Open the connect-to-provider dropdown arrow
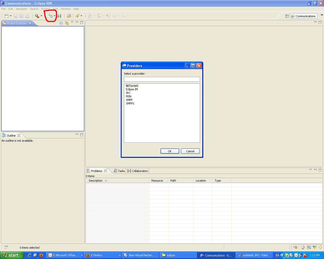The width and height of the screenshot is (324, 259). [54, 16]
